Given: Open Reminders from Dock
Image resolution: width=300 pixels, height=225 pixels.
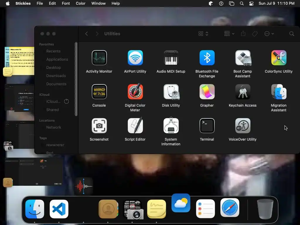Looking at the screenshot, I should point(205,209).
